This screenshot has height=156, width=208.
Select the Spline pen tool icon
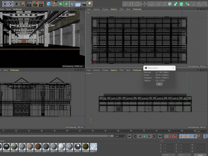pyautogui.click(x=55, y=4)
